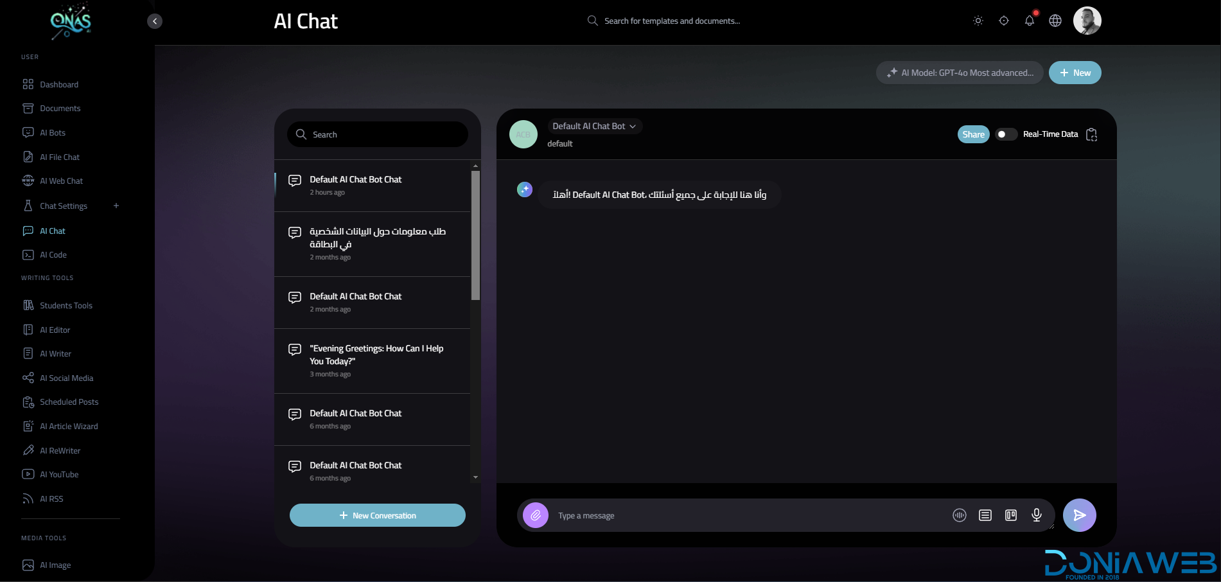The image size is (1221, 582).
Task: Click the New Conversation button
Action: pos(377,515)
